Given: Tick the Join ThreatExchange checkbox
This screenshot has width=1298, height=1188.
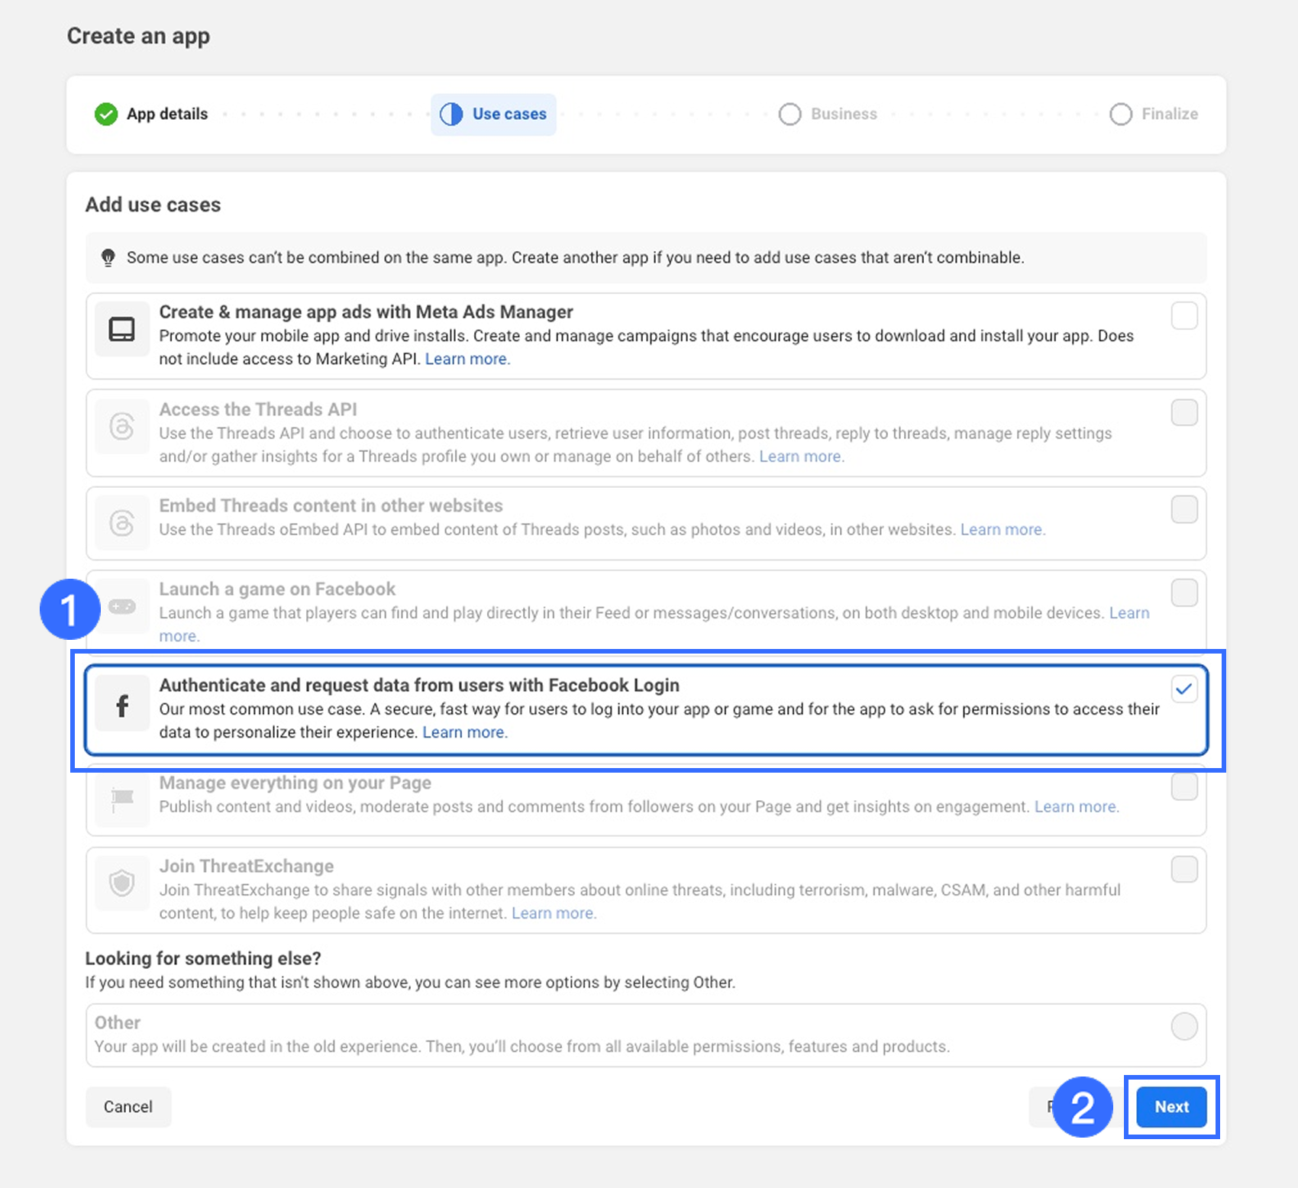Looking at the screenshot, I should pos(1184,869).
